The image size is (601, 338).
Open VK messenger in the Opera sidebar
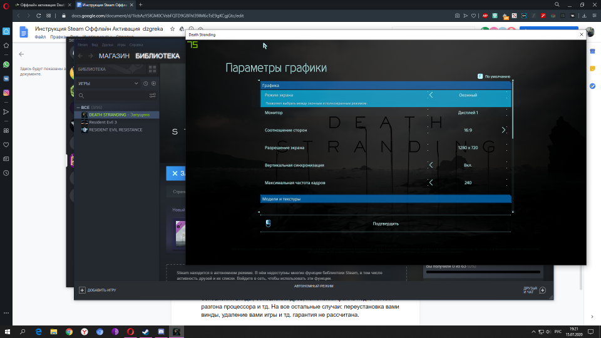click(x=6, y=79)
